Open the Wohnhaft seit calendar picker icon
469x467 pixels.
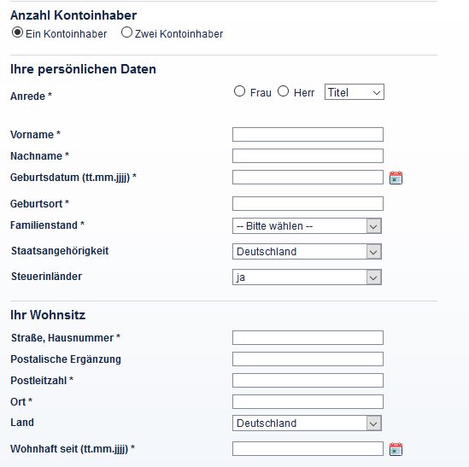point(396,449)
